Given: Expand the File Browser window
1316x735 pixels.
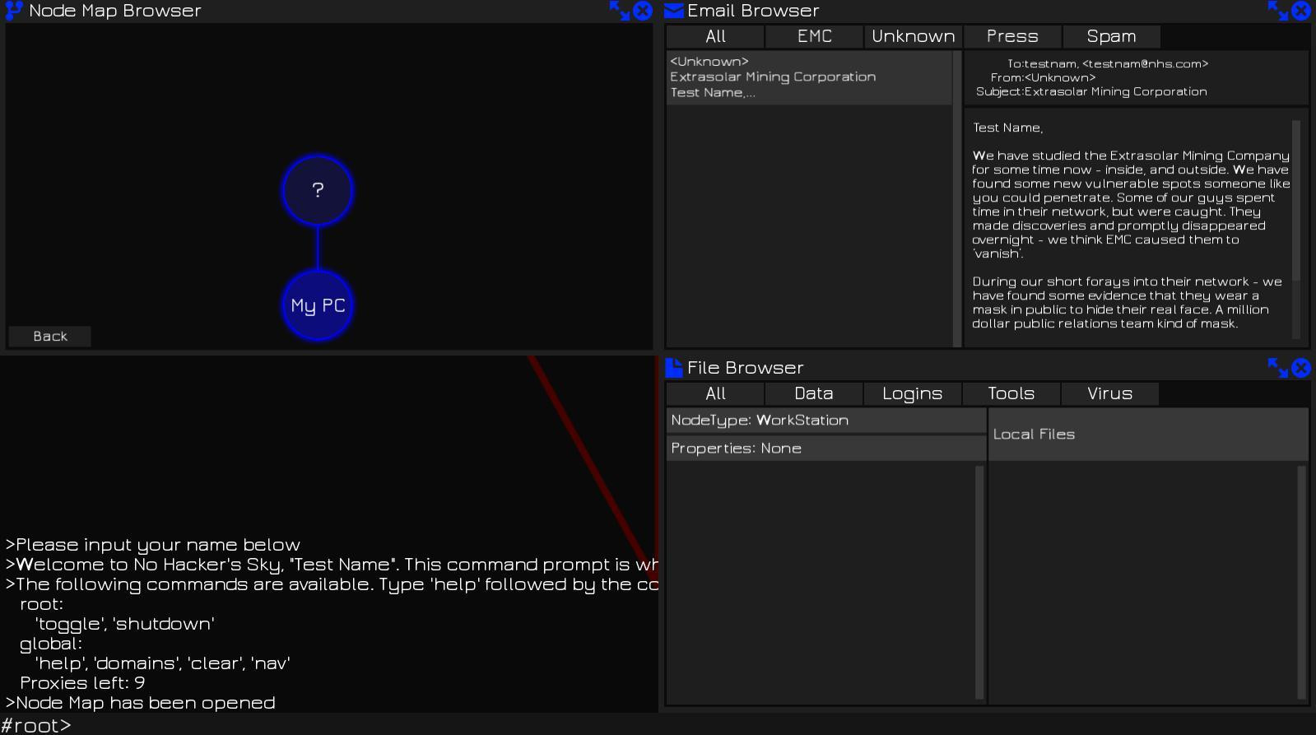Looking at the screenshot, I should (1277, 367).
